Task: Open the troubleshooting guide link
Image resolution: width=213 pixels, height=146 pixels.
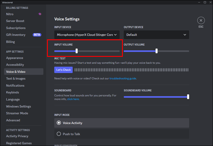Action: 123,78
